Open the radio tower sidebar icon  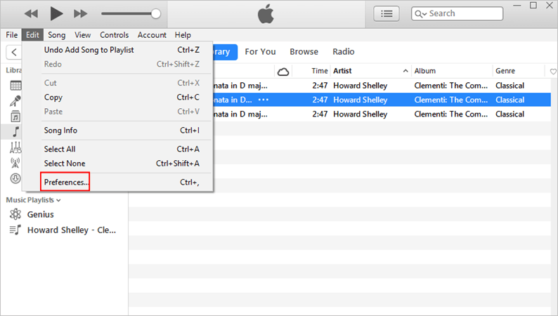tap(15, 163)
